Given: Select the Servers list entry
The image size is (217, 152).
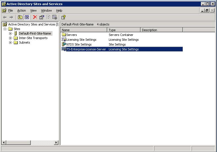Looking at the screenshot, I should point(72,35).
